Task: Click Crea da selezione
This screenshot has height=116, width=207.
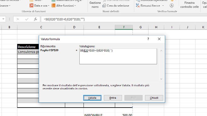Action: tap(116, 6)
